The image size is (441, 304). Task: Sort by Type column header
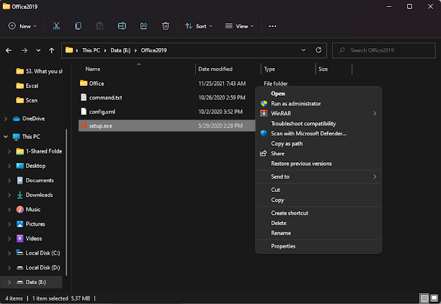269,69
